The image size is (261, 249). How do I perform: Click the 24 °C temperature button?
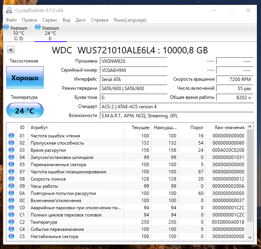pos(25,111)
